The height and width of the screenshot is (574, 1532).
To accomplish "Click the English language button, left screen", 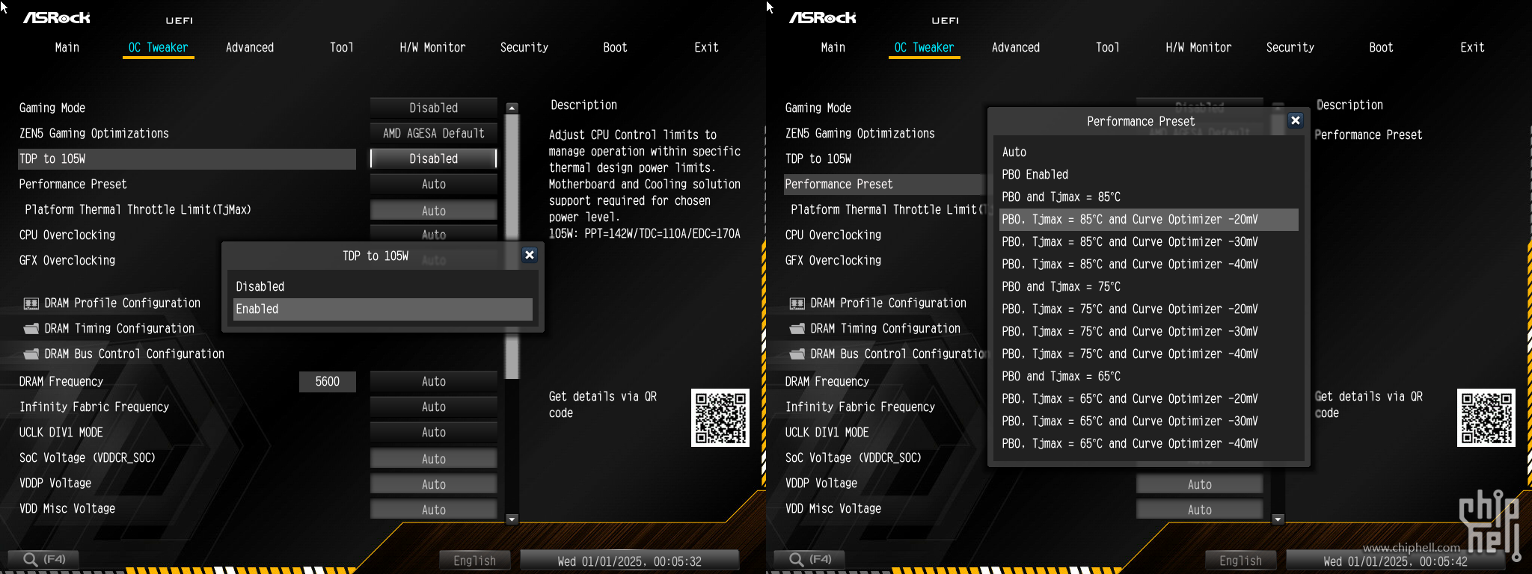I will tap(474, 561).
